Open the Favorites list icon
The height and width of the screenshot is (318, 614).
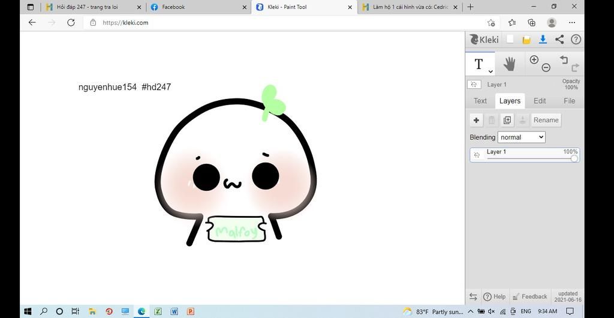512,23
